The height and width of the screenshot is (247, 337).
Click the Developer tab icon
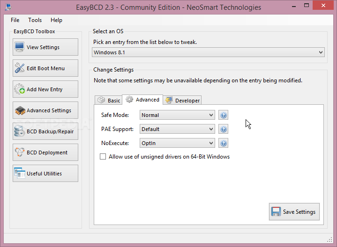point(169,100)
